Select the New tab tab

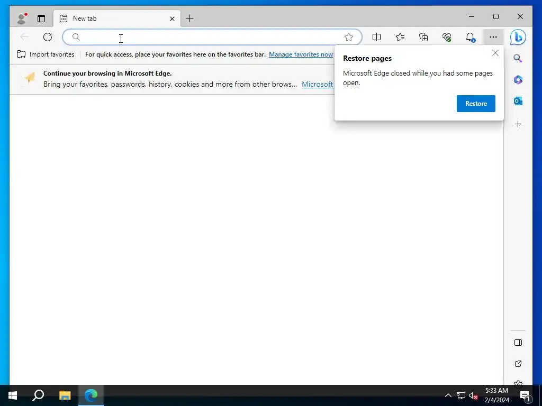116,19
